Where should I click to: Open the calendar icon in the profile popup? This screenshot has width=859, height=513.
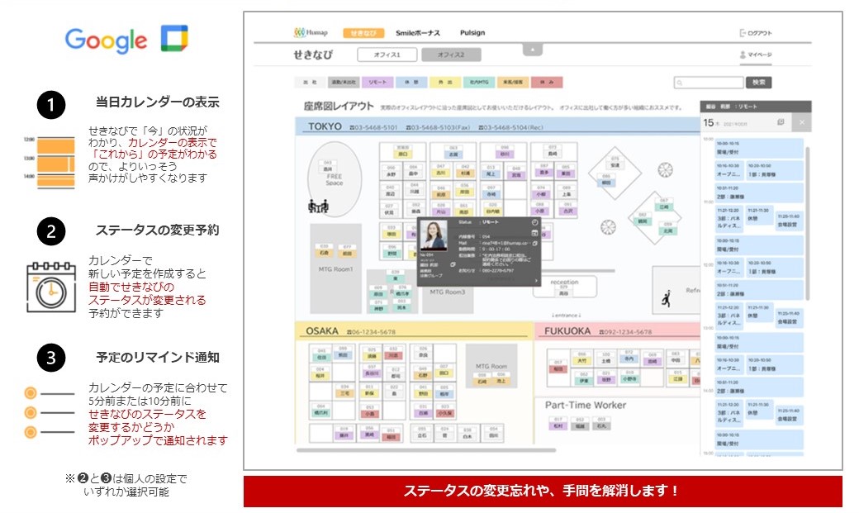pos(534,233)
